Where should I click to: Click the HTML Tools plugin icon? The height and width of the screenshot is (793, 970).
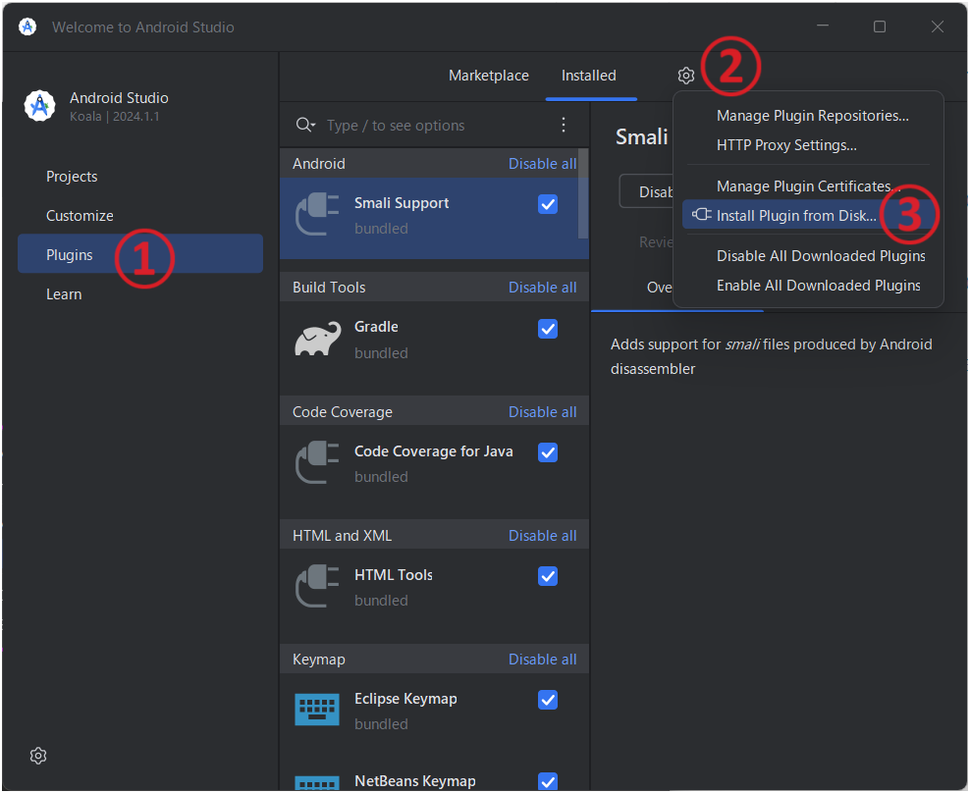(x=316, y=586)
